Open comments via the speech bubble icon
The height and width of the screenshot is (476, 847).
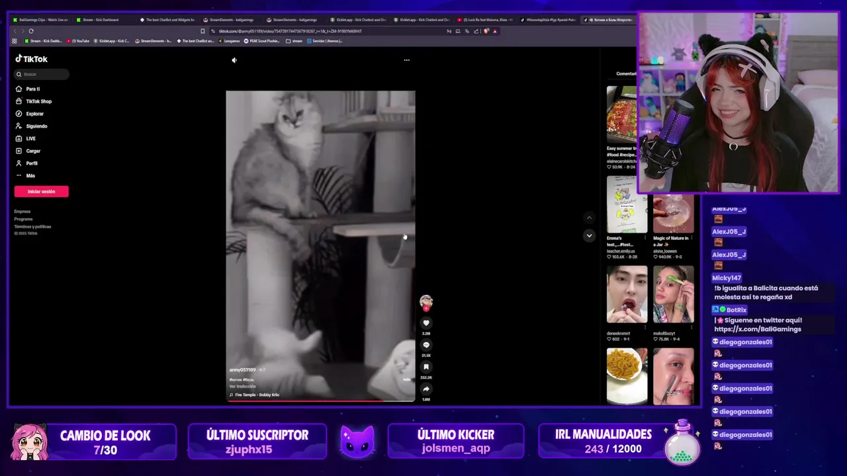click(x=426, y=344)
